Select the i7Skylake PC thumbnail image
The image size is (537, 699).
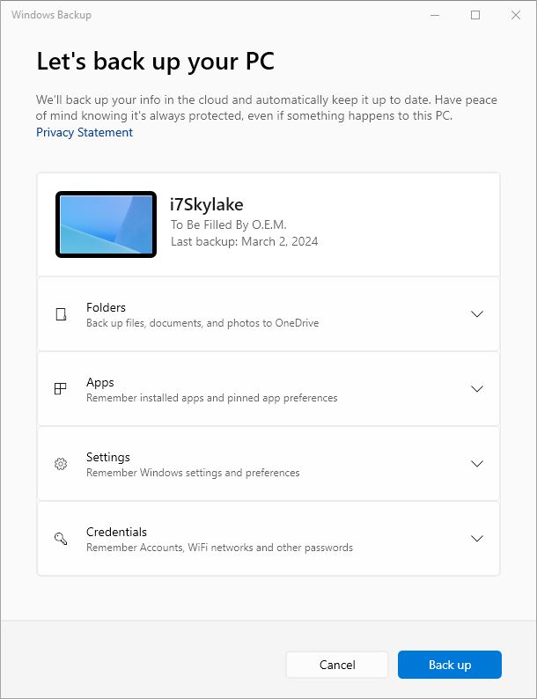tap(106, 224)
